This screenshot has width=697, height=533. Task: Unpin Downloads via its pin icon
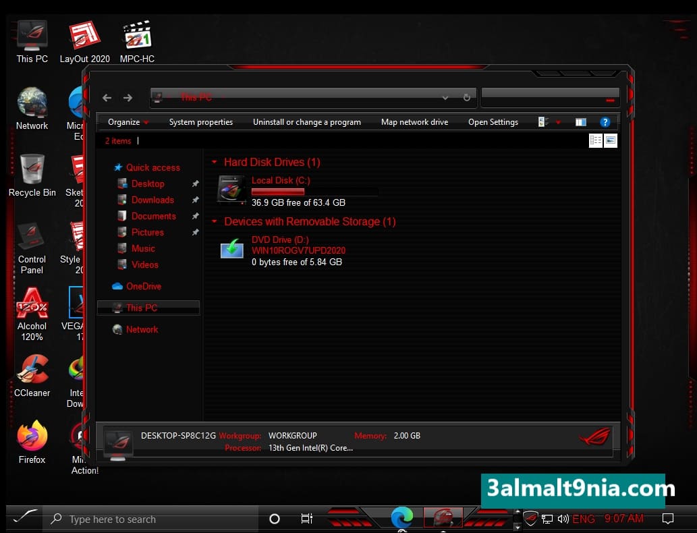(x=195, y=200)
